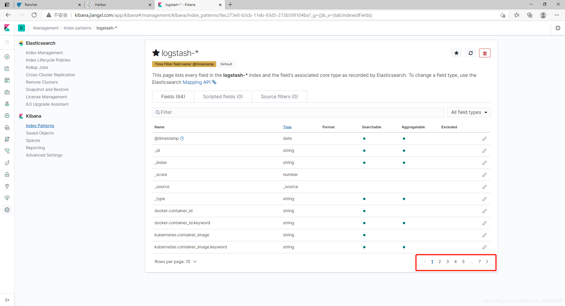This screenshot has height=306, width=565.
Task: Refresh the field list of the index pattern
Action: (x=471, y=53)
